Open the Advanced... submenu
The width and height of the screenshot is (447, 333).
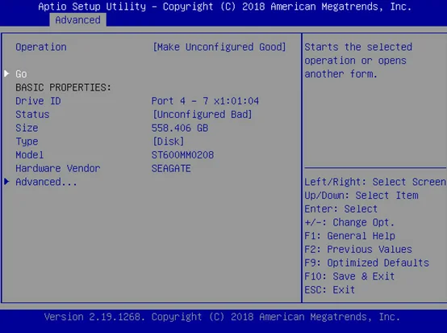pyautogui.click(x=46, y=182)
